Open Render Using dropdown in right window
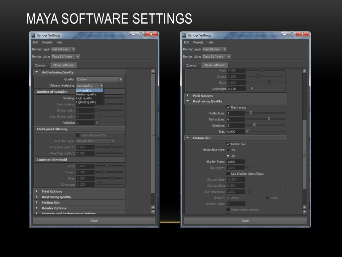 pos(216,56)
